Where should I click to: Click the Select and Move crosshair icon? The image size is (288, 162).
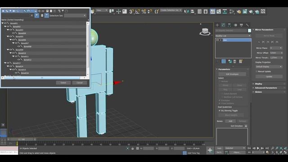click(118, 12)
